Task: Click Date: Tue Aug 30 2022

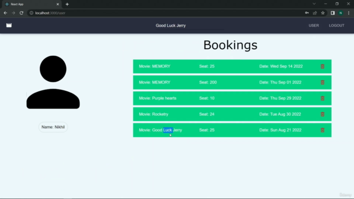Action: [280, 114]
